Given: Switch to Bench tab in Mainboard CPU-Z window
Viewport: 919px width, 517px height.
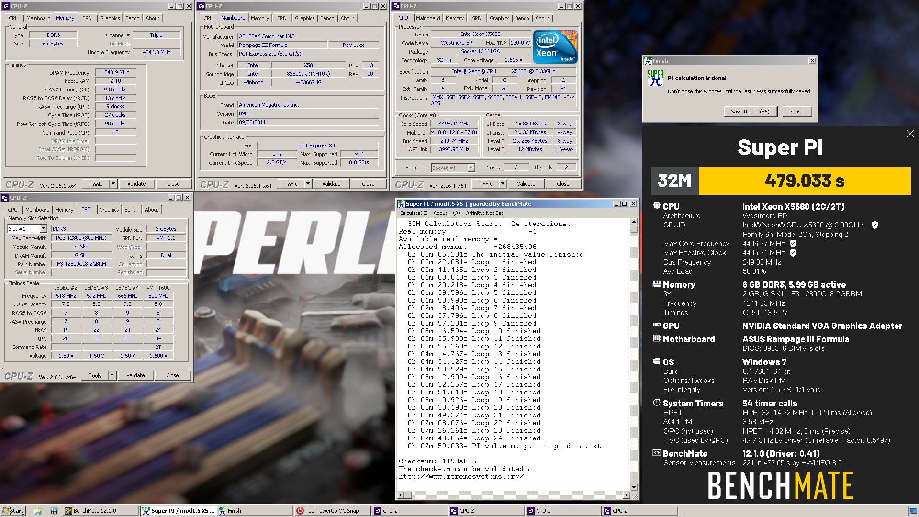Looking at the screenshot, I should (327, 18).
